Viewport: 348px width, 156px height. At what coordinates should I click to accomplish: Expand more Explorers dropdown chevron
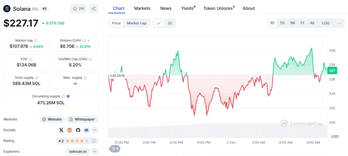click(x=95, y=152)
